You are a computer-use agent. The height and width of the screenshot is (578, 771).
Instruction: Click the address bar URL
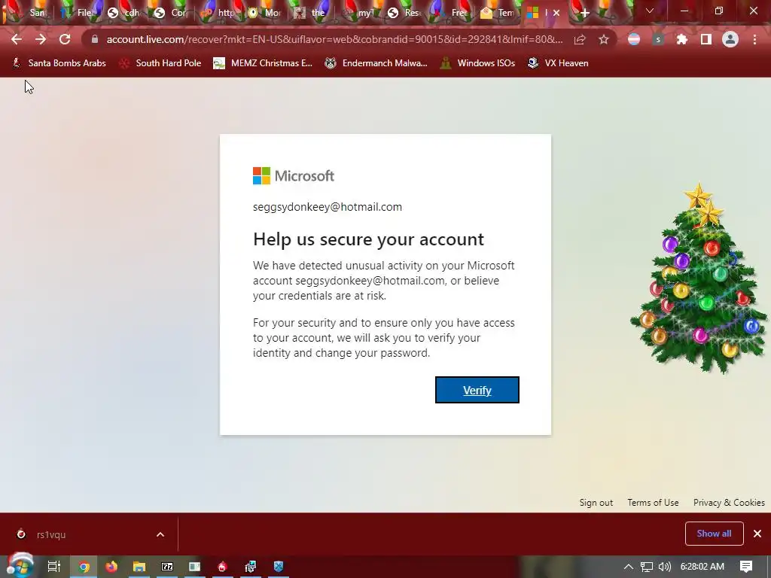(x=334, y=39)
